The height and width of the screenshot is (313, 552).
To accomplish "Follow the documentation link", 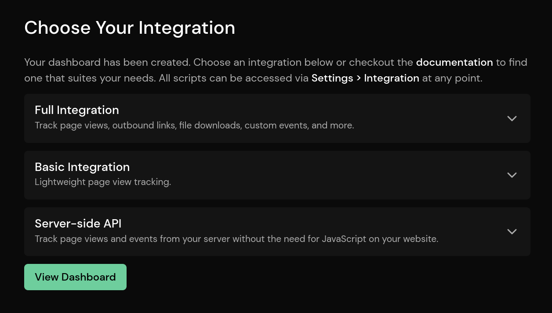I will click(x=454, y=62).
